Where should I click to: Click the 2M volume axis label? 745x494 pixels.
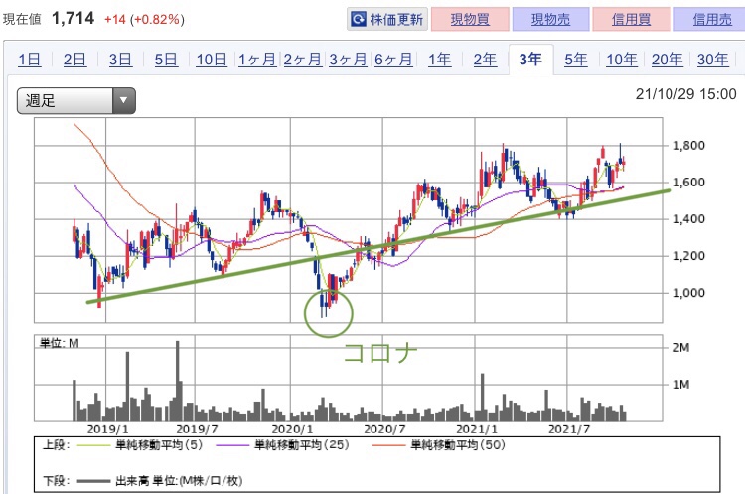pyautogui.click(x=680, y=348)
